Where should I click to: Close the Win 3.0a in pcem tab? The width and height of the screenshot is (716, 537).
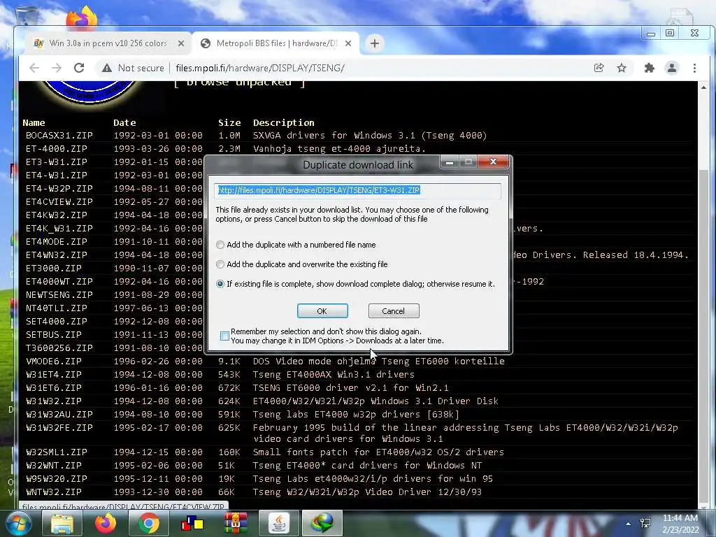pos(181,43)
